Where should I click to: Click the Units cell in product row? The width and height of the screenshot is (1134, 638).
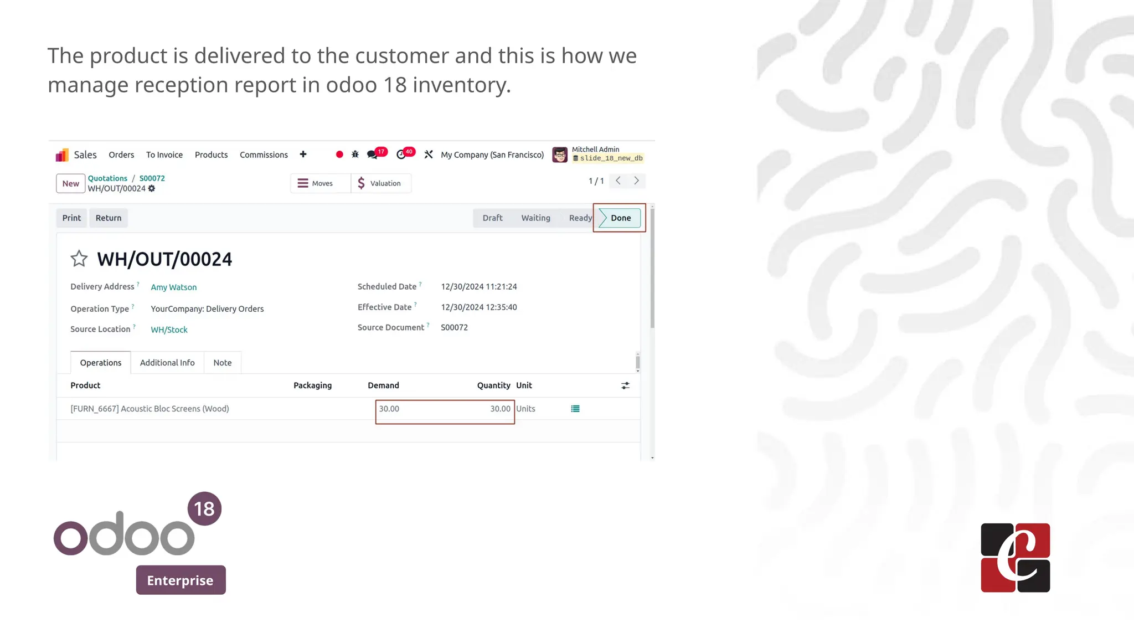525,409
